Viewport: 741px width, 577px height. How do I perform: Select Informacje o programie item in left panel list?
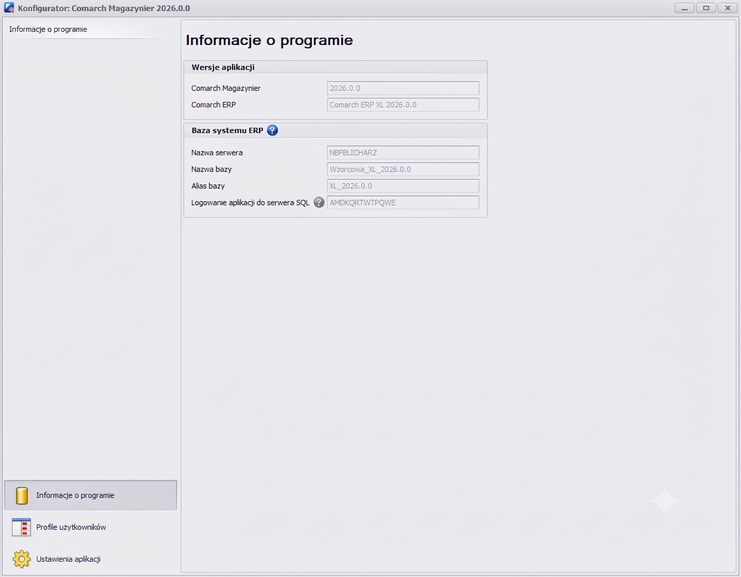pyautogui.click(x=48, y=29)
